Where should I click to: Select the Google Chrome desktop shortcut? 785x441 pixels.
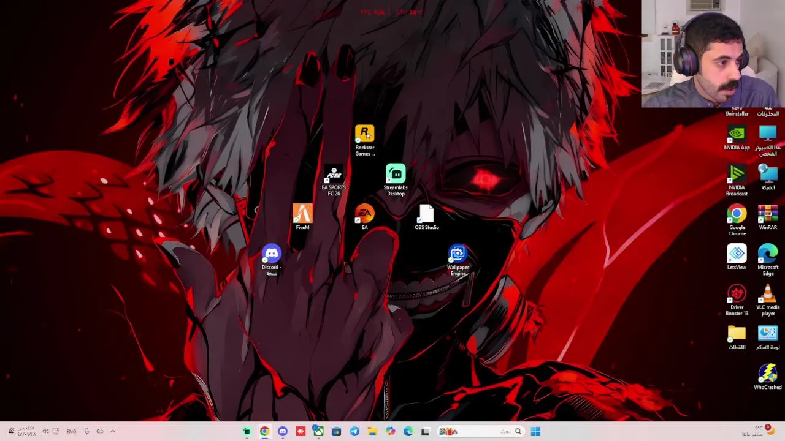[737, 221]
